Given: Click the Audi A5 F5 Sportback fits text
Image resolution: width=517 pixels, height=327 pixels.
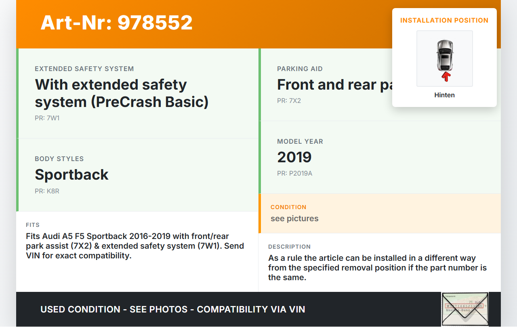Looking at the screenshot, I should pyautogui.click(x=135, y=246).
